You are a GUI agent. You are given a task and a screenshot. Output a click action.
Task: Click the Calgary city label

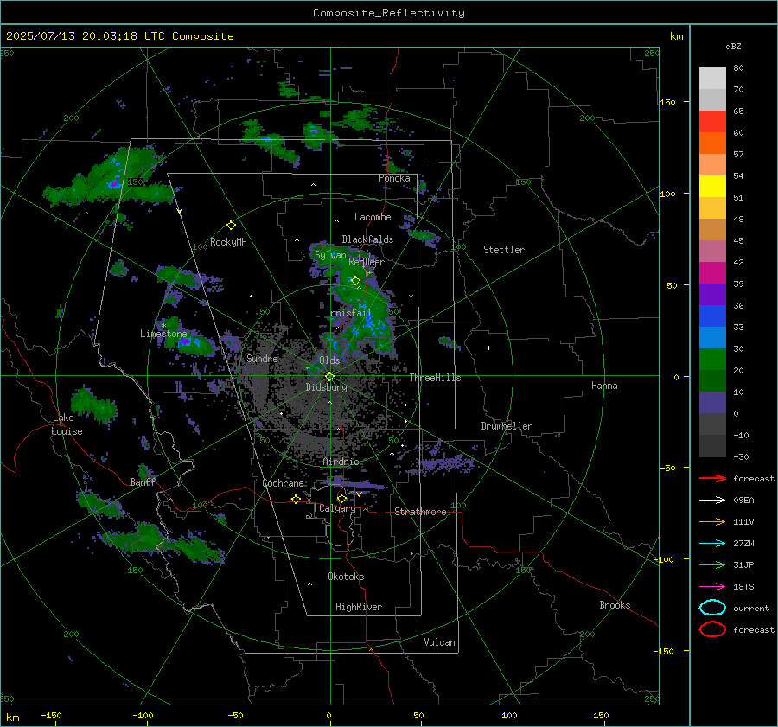(x=337, y=508)
